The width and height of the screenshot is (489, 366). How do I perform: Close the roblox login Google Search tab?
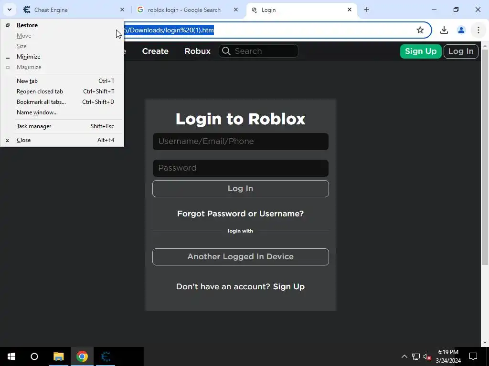tap(236, 10)
